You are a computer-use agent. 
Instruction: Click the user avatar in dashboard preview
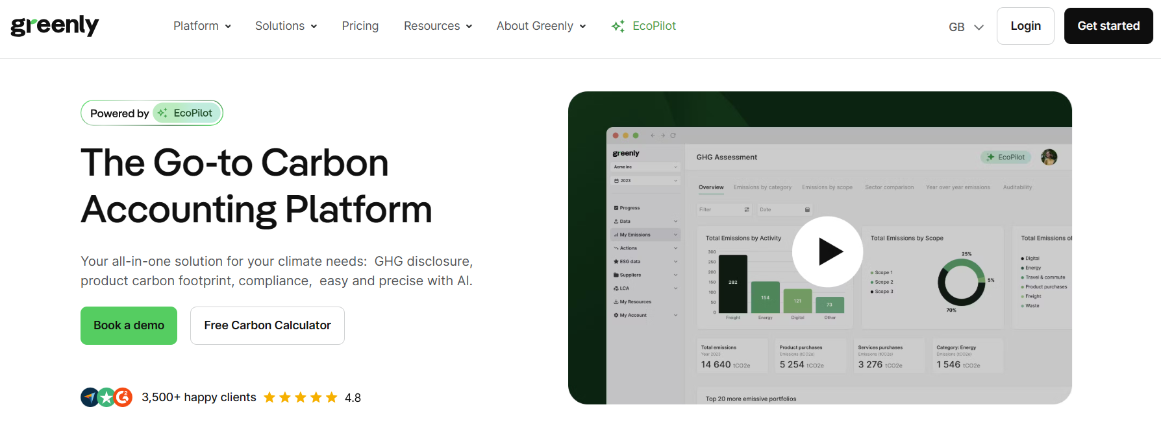pyautogui.click(x=1049, y=157)
